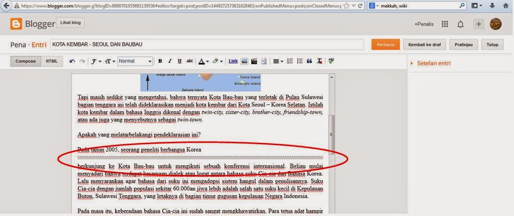Open the account profile picture
This screenshot has width=514, height=216.
coord(496,24)
